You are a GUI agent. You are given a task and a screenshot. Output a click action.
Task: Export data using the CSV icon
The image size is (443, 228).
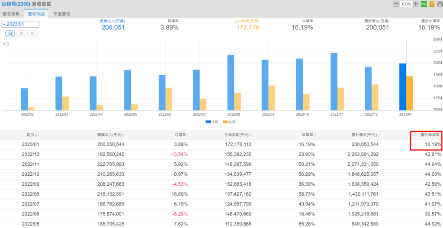(x=424, y=4)
